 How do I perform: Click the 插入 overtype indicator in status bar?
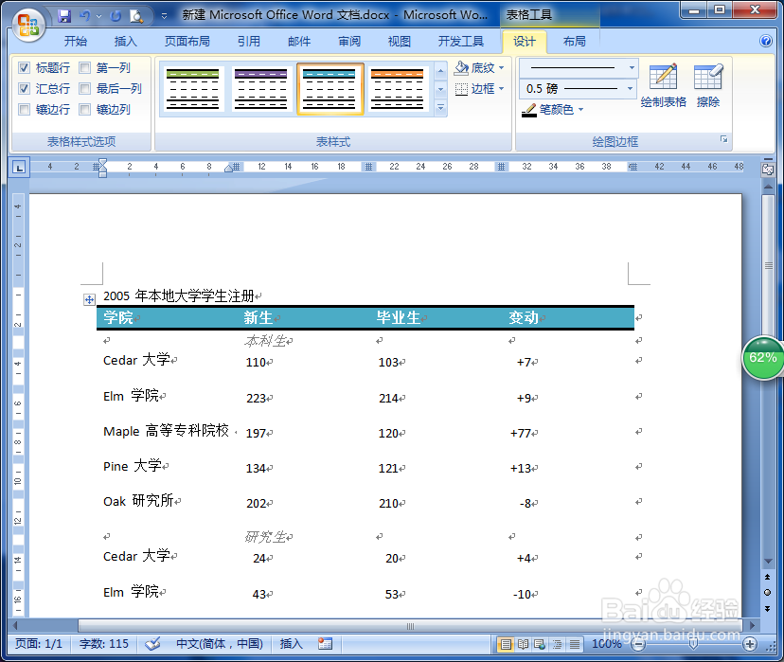pos(291,644)
